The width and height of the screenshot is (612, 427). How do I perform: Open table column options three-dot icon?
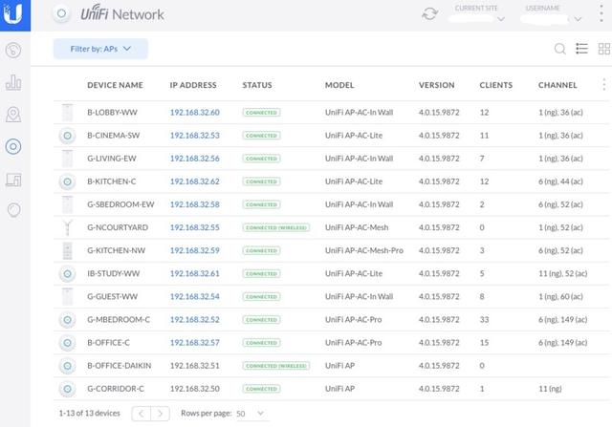[603, 85]
